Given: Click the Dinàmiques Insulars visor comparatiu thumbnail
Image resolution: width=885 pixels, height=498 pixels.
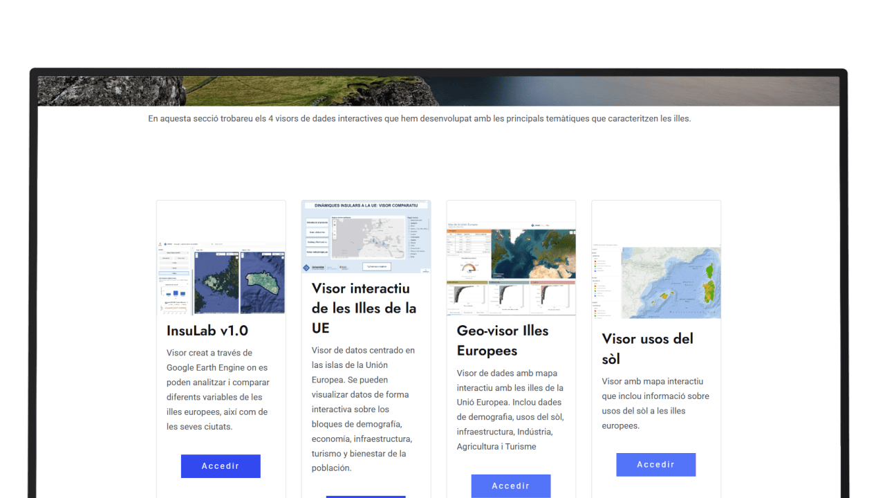Looking at the screenshot, I should pos(366,237).
